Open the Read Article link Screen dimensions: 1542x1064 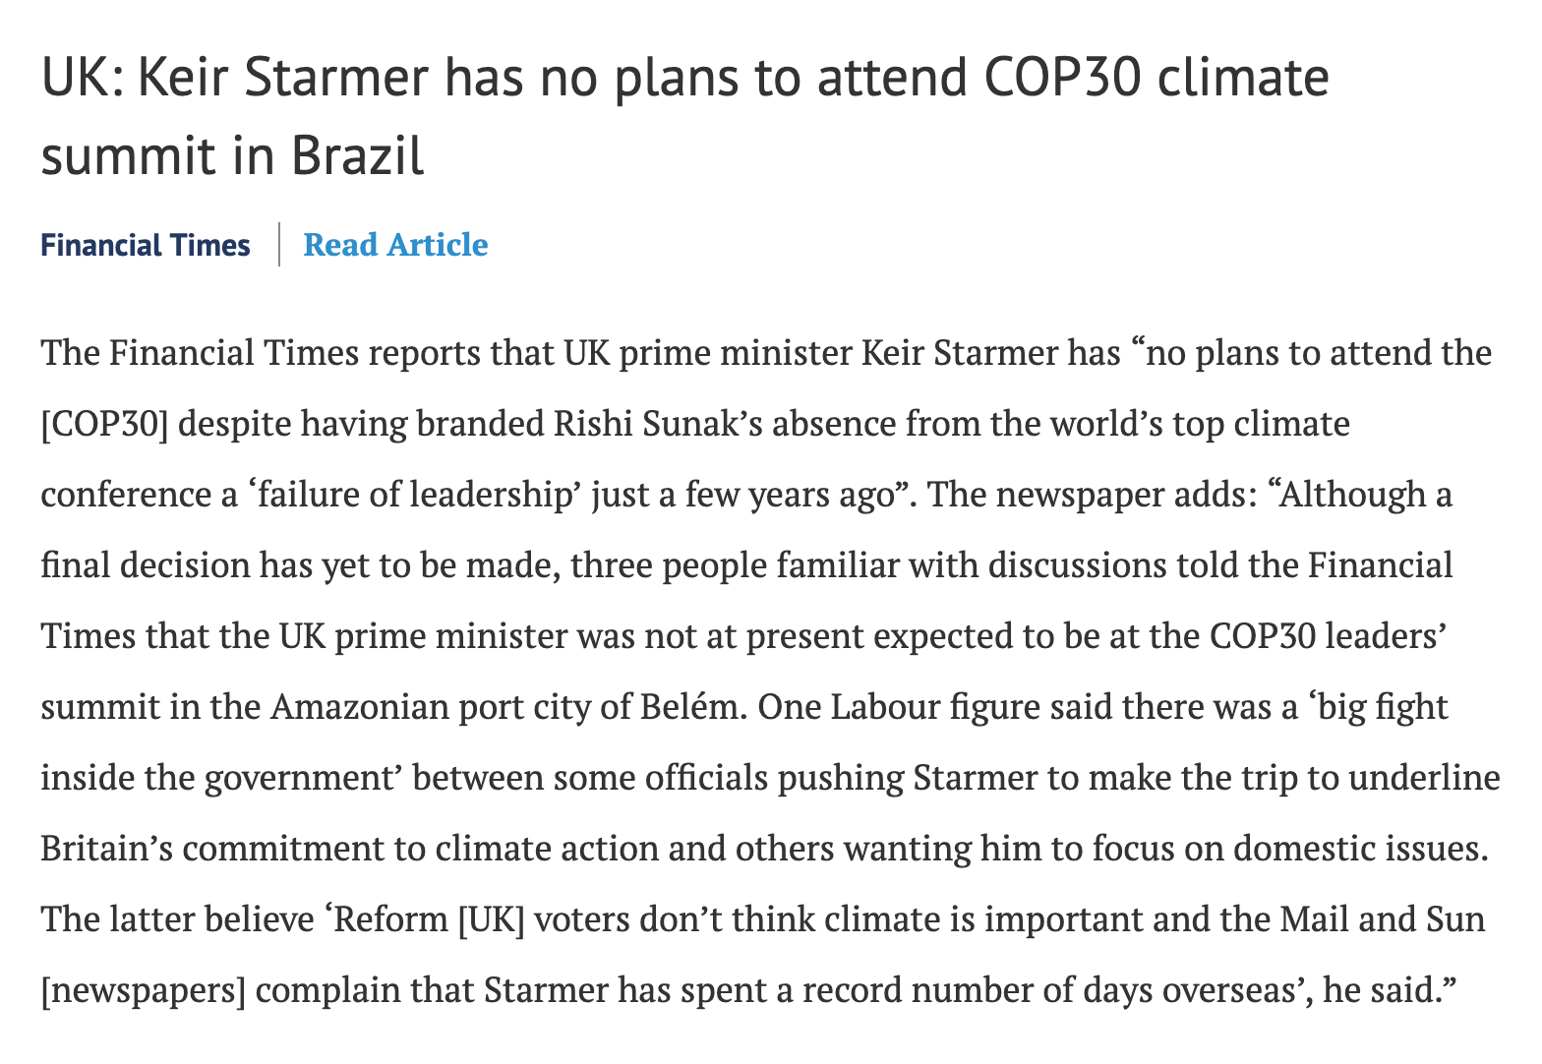point(395,245)
